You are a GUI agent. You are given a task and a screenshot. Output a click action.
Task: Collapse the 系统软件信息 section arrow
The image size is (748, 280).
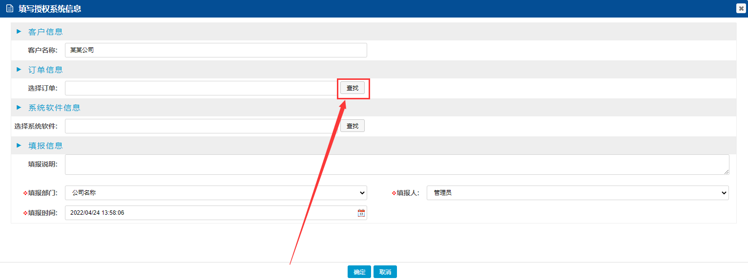pos(19,108)
